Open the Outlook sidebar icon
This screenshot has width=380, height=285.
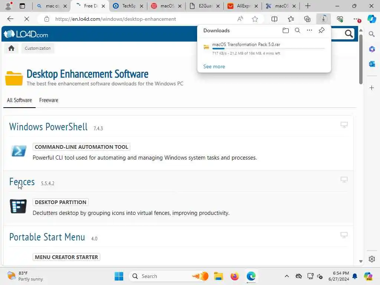pos(372,64)
